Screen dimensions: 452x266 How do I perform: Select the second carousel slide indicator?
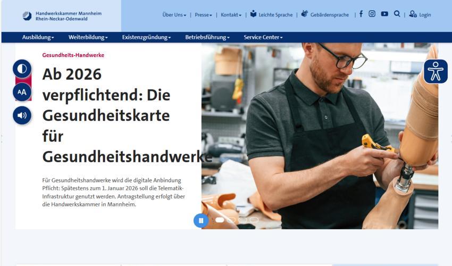[x=231, y=220]
